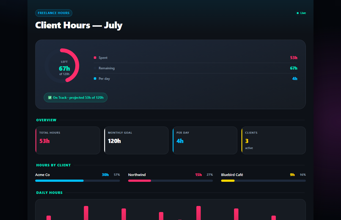Click the 9h value for Bluebird Café
Screen dimensions: 341x220
pos(292,175)
